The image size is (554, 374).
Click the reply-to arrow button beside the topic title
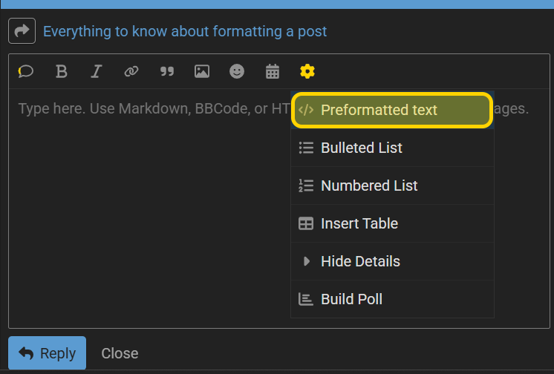click(x=22, y=30)
